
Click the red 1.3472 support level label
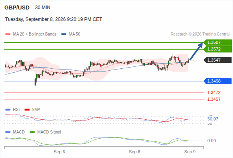[x=214, y=92]
